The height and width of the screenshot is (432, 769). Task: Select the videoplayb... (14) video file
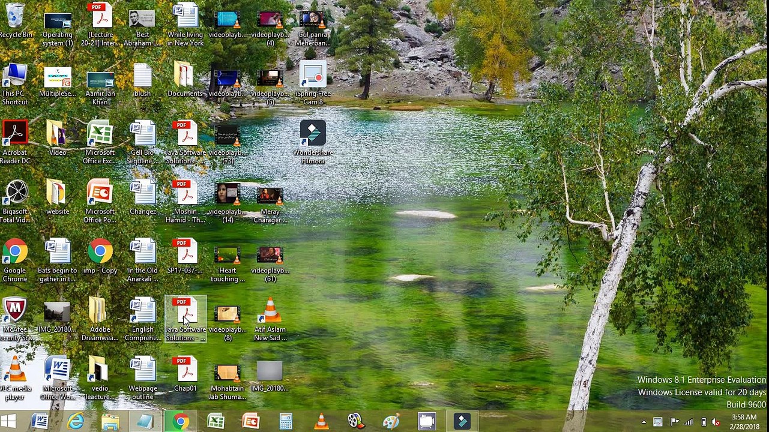[228, 204]
